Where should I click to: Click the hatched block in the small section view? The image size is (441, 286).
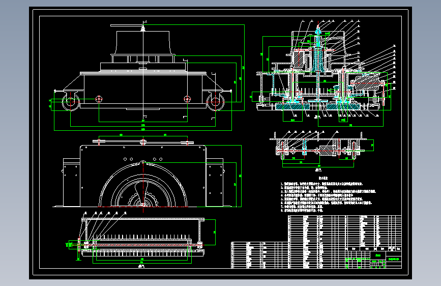coord(326,150)
